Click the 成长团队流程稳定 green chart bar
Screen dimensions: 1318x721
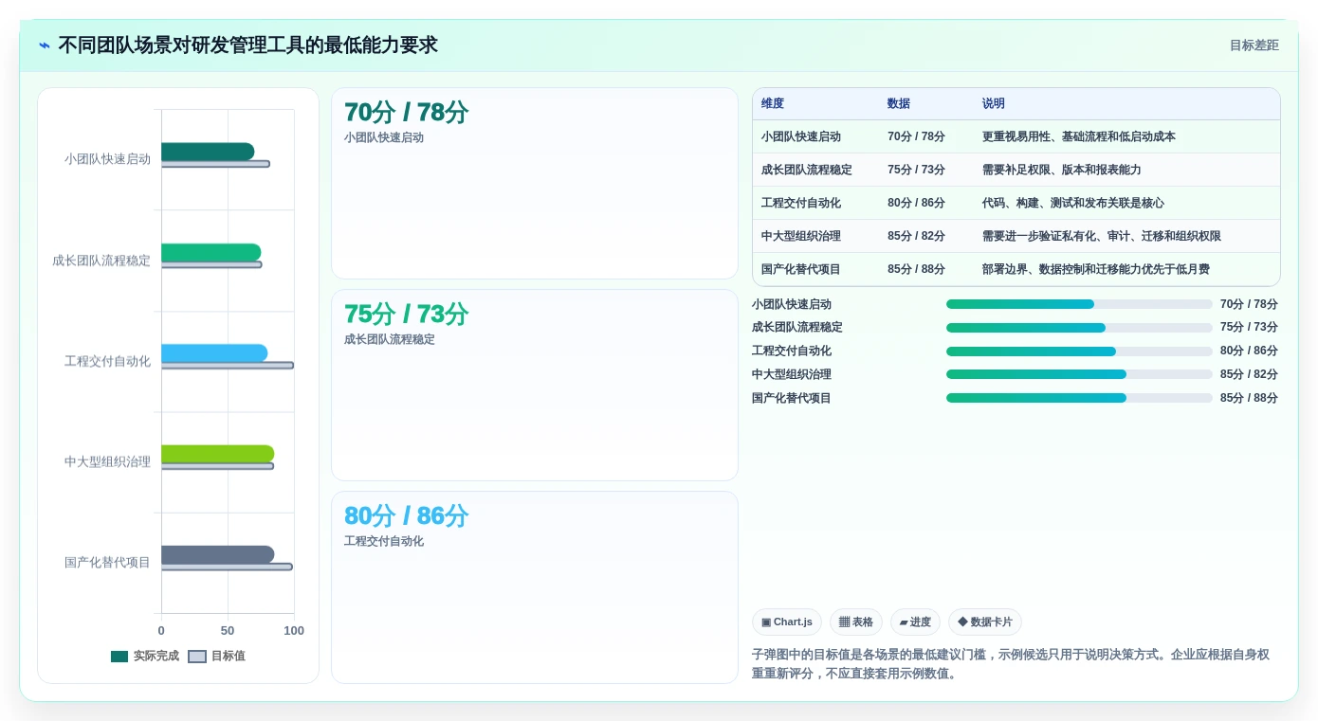click(x=211, y=252)
